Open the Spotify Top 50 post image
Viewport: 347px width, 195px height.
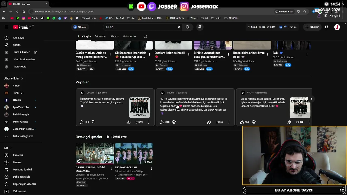(140, 108)
